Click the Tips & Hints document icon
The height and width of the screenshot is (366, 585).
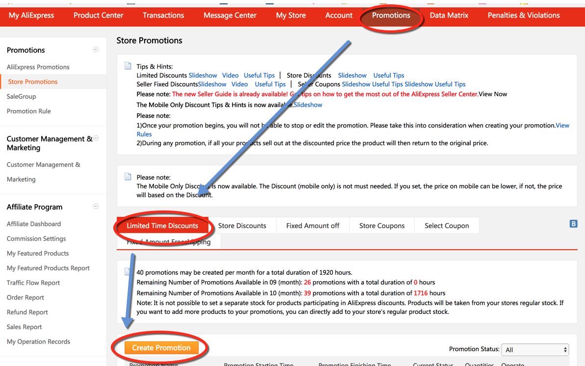128,66
